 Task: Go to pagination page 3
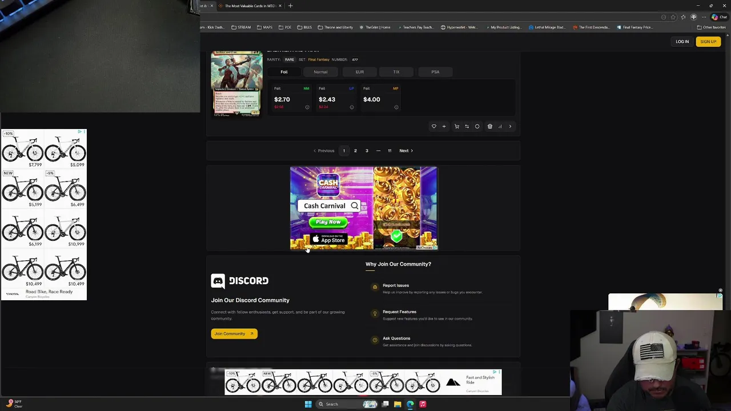click(x=367, y=151)
